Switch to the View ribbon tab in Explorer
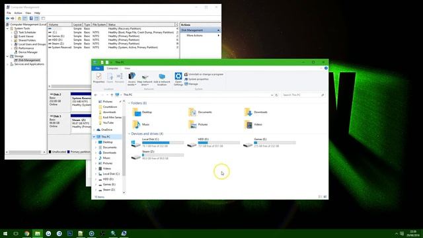 pos(127,68)
